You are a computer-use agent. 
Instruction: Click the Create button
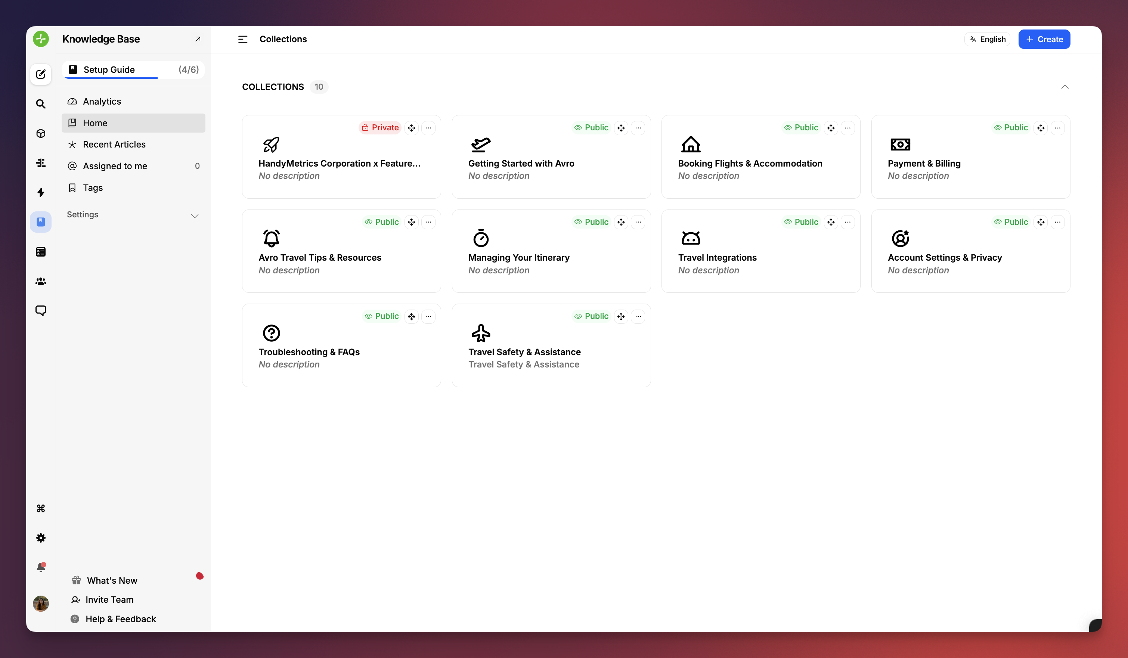pos(1044,39)
